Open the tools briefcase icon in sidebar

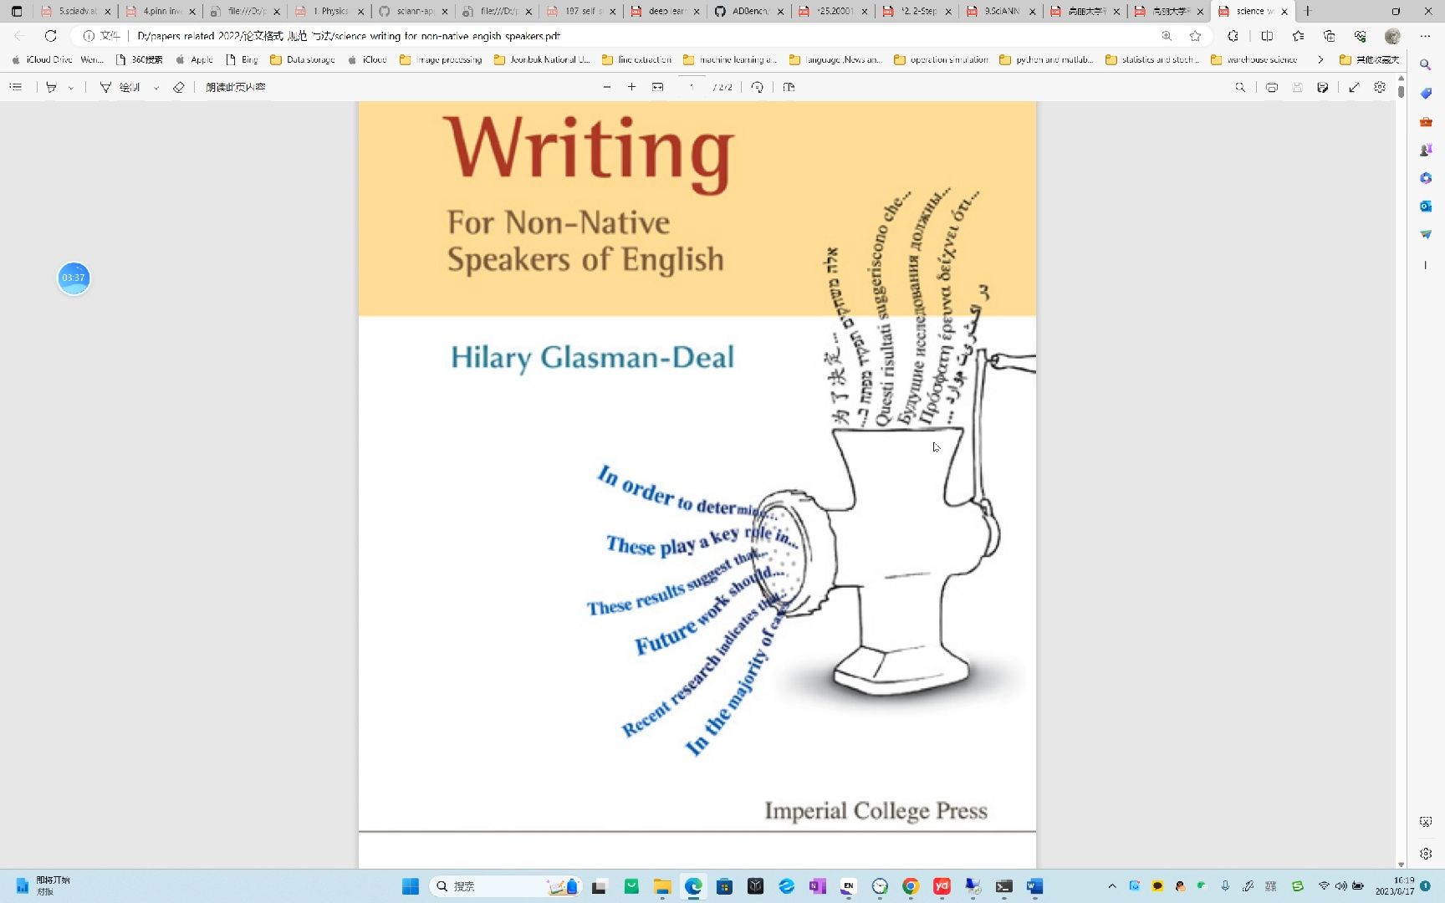point(1426,121)
